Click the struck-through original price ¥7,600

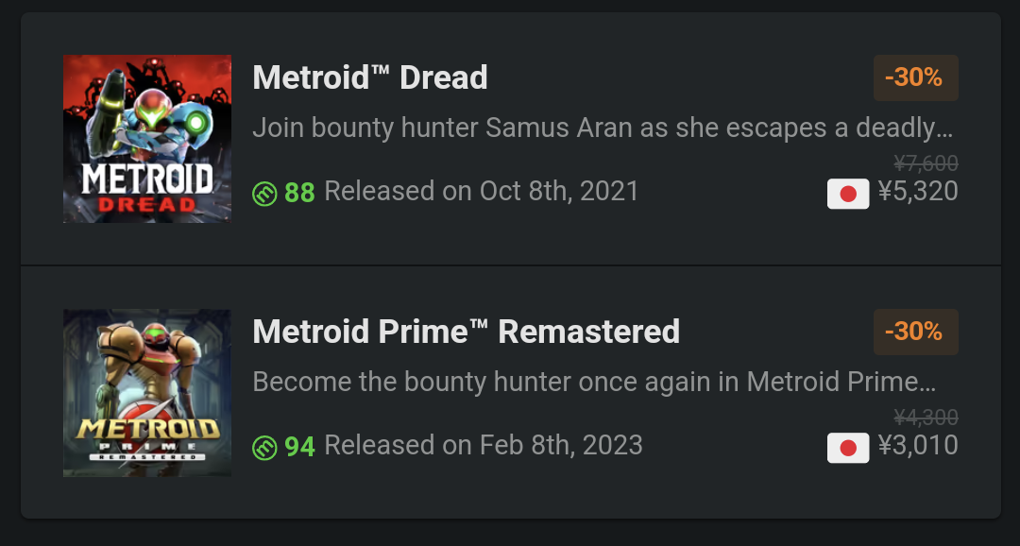click(926, 162)
